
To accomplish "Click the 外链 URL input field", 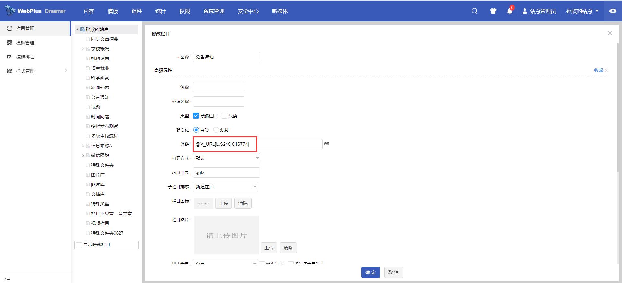I will (x=258, y=144).
